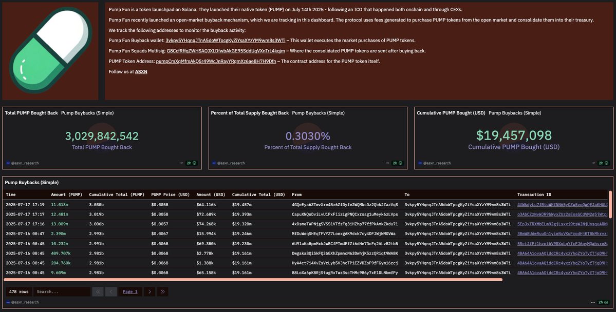
Task: Click the Page 1 pagination link
Action: tap(130, 291)
